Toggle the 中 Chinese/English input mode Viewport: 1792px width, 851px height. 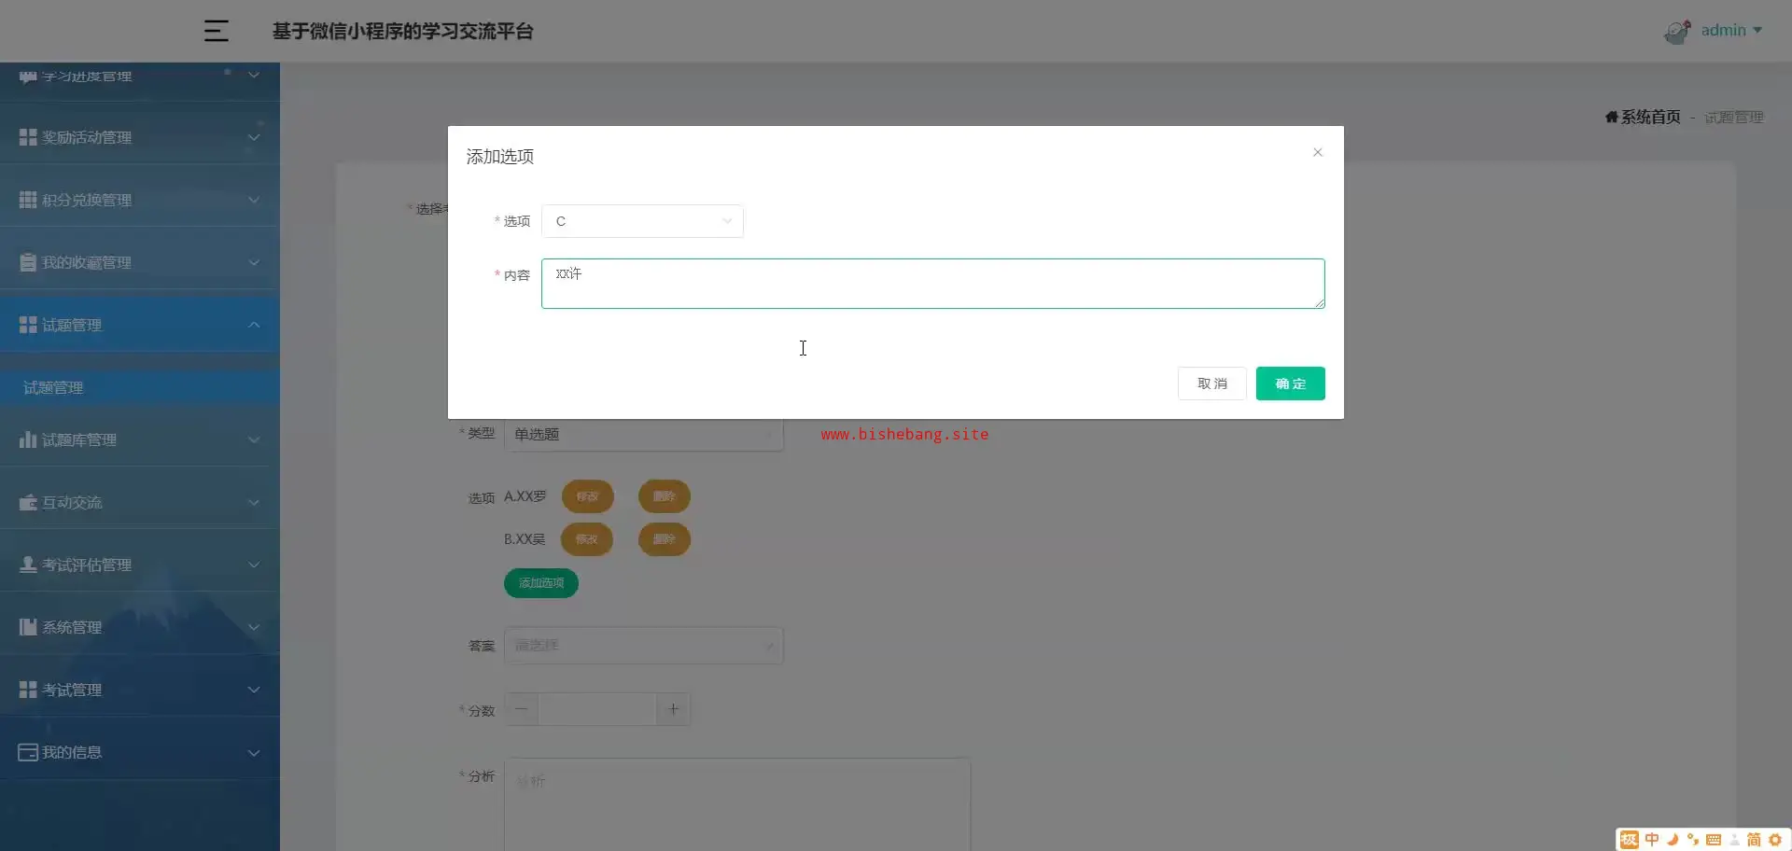[1652, 840]
